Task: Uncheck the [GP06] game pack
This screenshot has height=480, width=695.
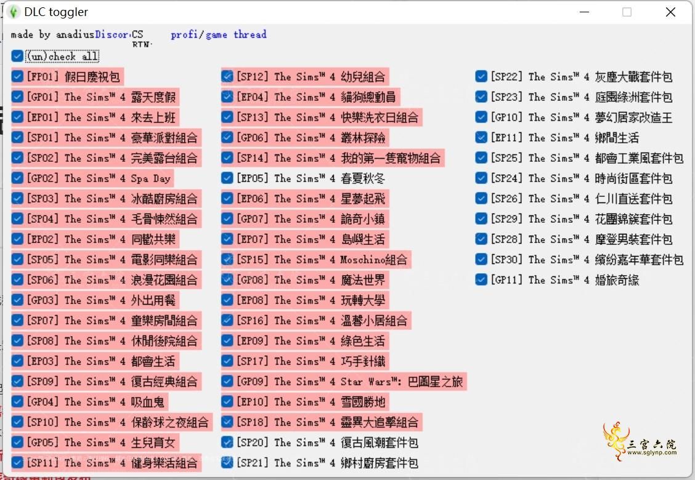Action: (x=227, y=138)
